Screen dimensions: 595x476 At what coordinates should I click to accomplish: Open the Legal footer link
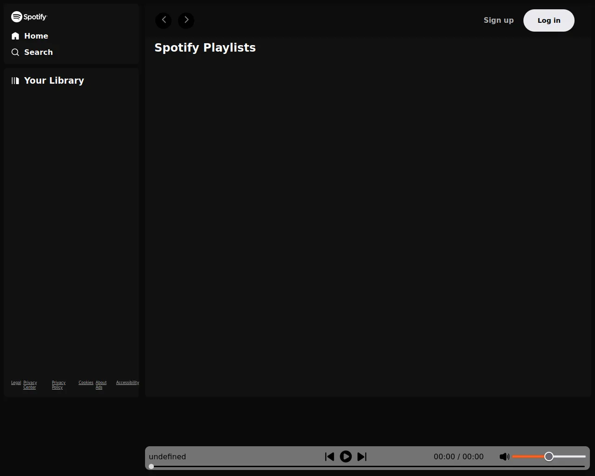coord(16,383)
